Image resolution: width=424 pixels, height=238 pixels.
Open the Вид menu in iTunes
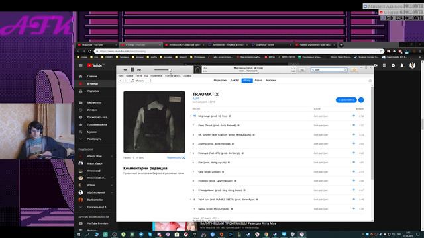tap(146, 76)
